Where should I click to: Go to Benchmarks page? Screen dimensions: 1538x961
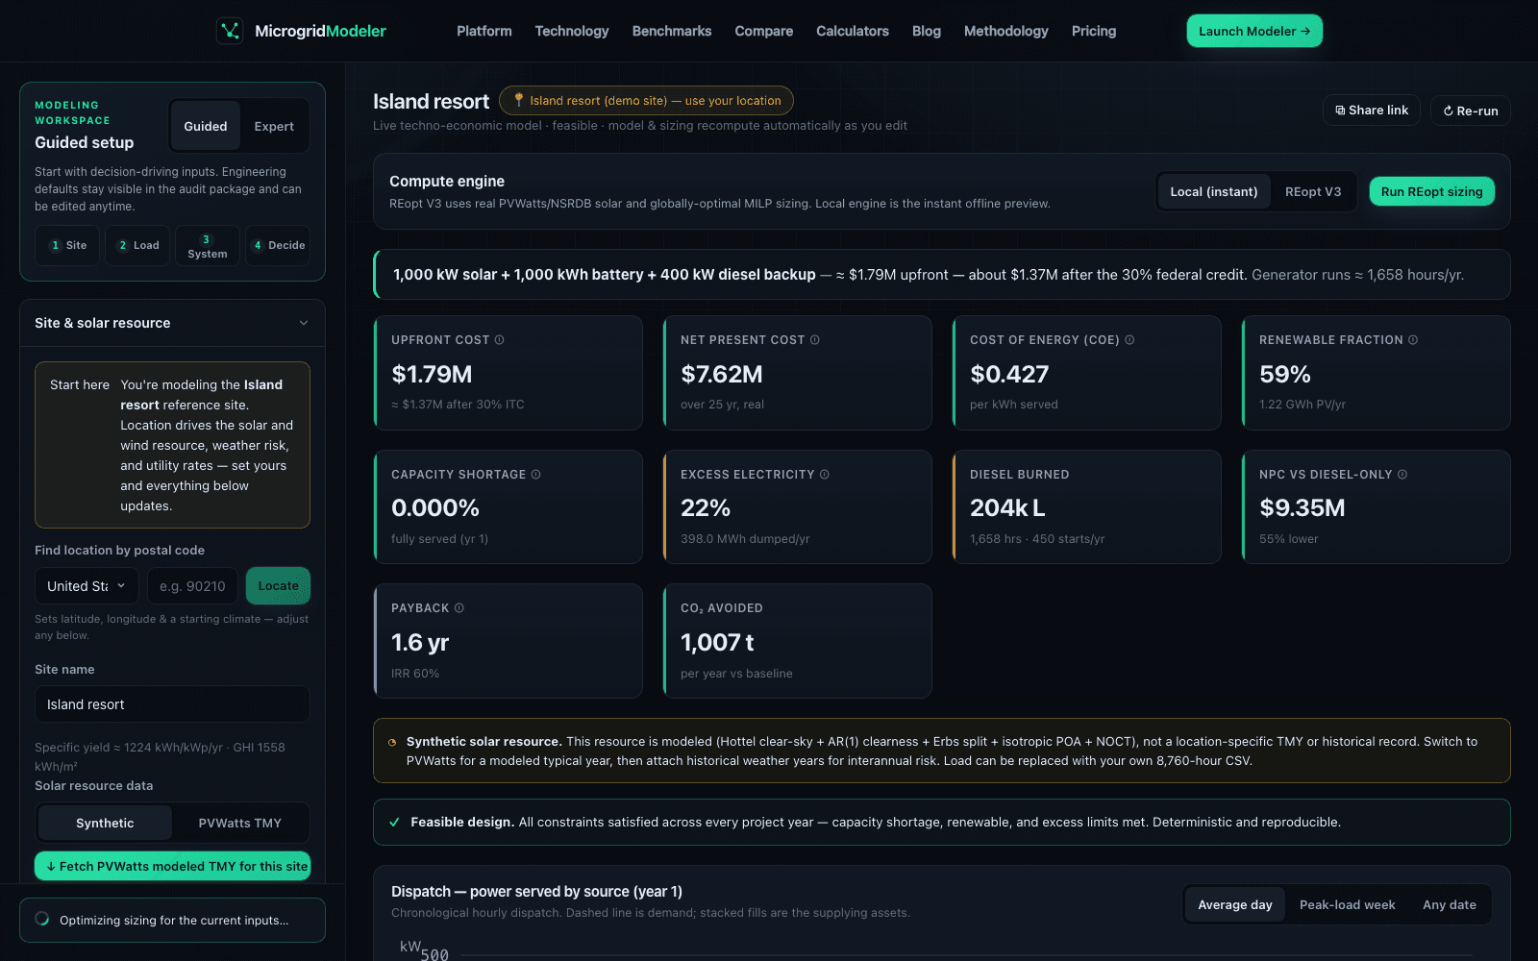pyautogui.click(x=672, y=31)
